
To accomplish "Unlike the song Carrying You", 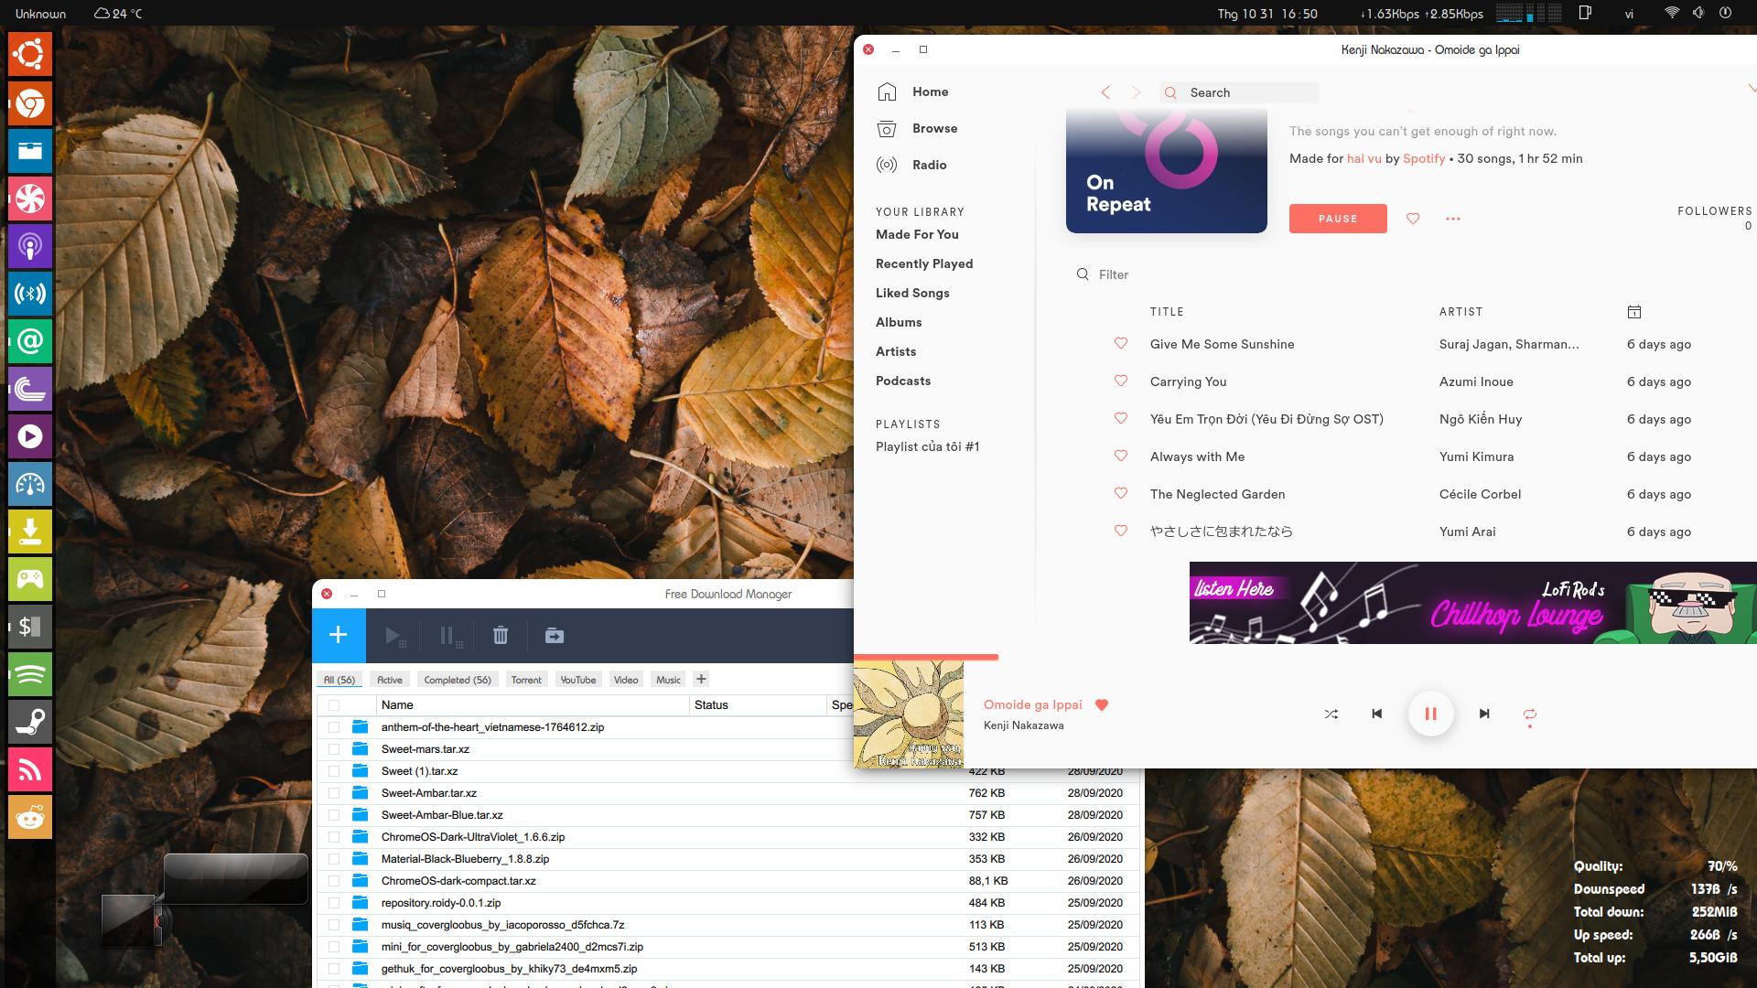I will 1121,381.
